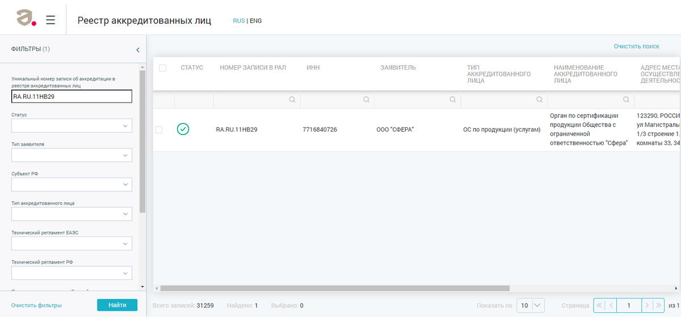
Task: Click the Орган по сертификации продукции name cell
Action: point(589,129)
